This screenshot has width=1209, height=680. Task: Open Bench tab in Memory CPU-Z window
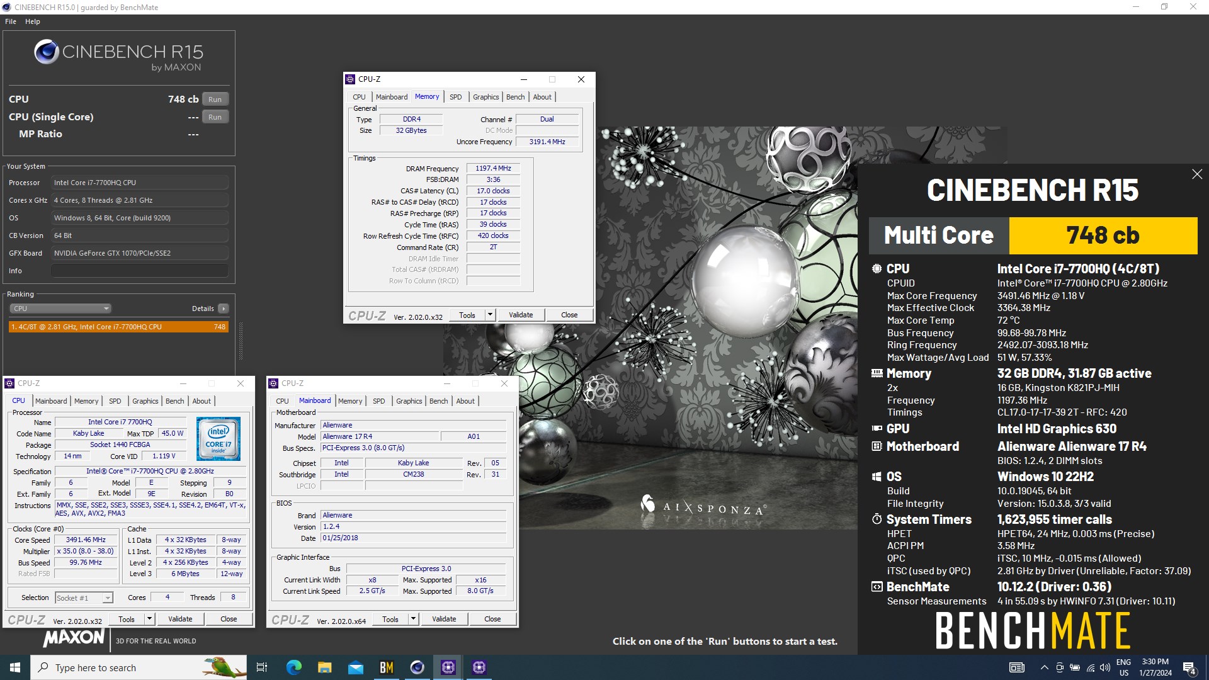click(515, 97)
